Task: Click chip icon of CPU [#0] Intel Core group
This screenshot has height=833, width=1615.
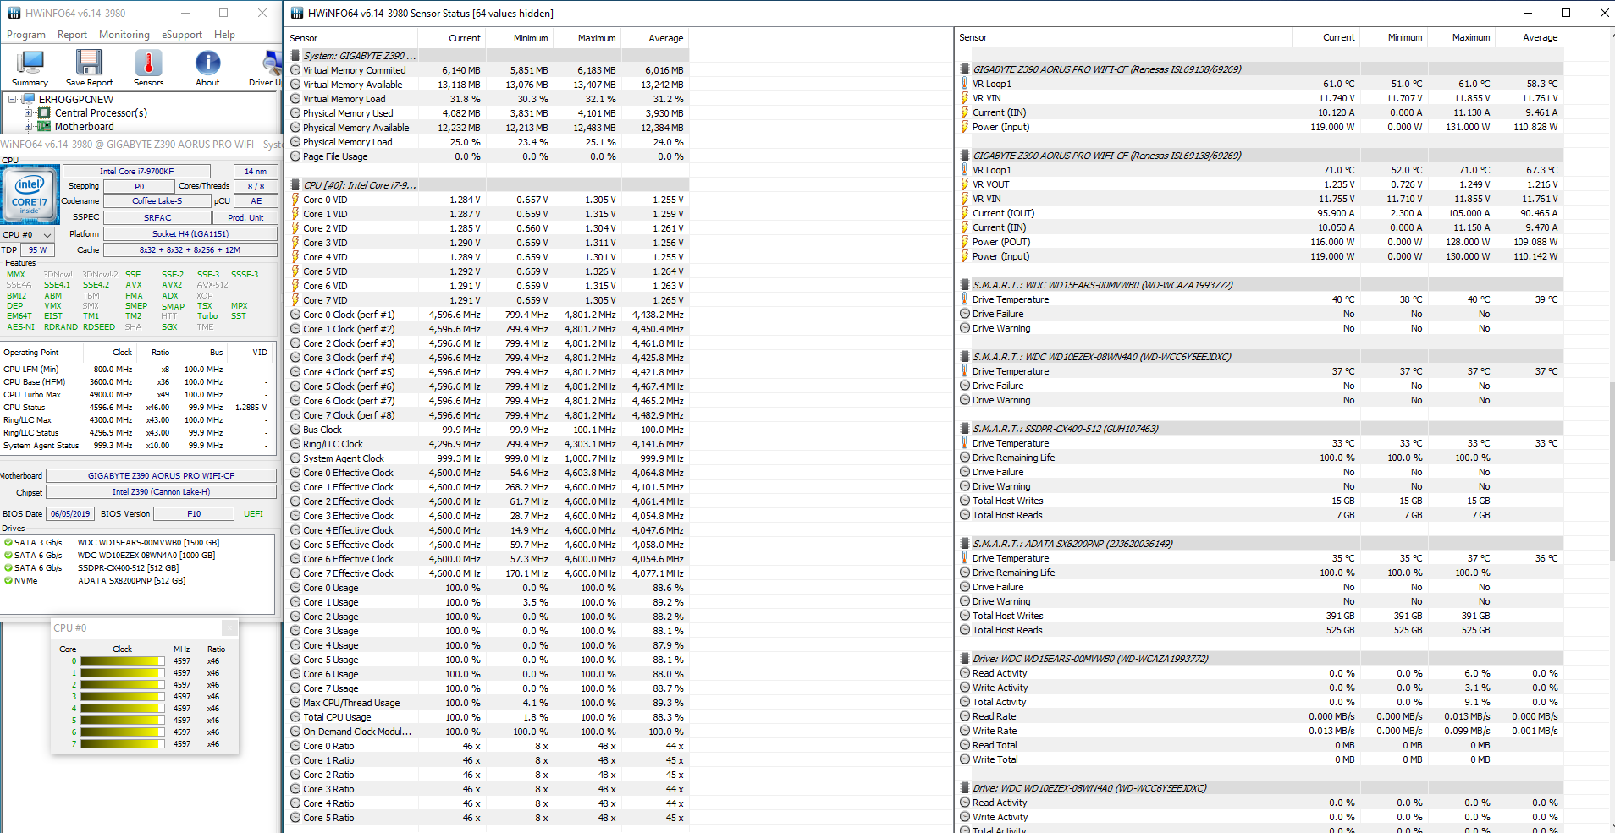Action: coord(295,185)
